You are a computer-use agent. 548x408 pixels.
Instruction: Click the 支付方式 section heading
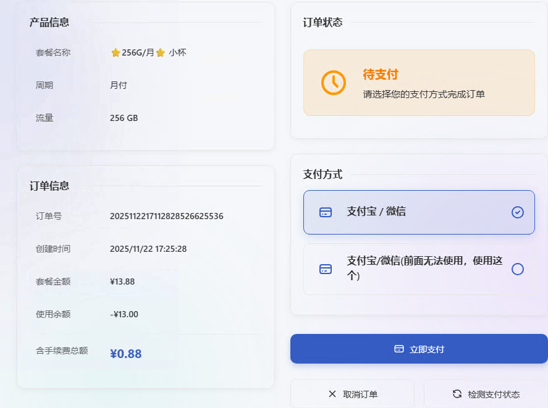tap(322, 175)
